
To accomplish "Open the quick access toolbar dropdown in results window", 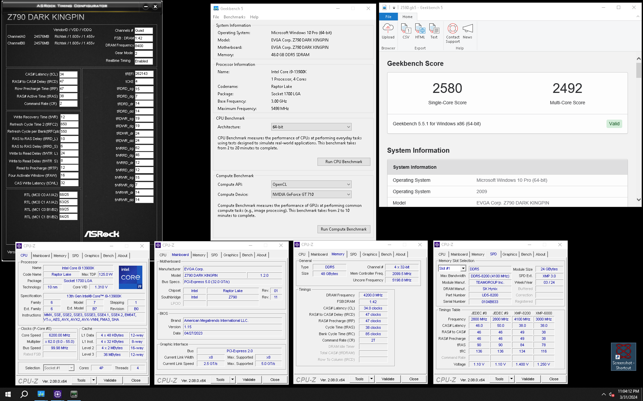I will point(394,8).
